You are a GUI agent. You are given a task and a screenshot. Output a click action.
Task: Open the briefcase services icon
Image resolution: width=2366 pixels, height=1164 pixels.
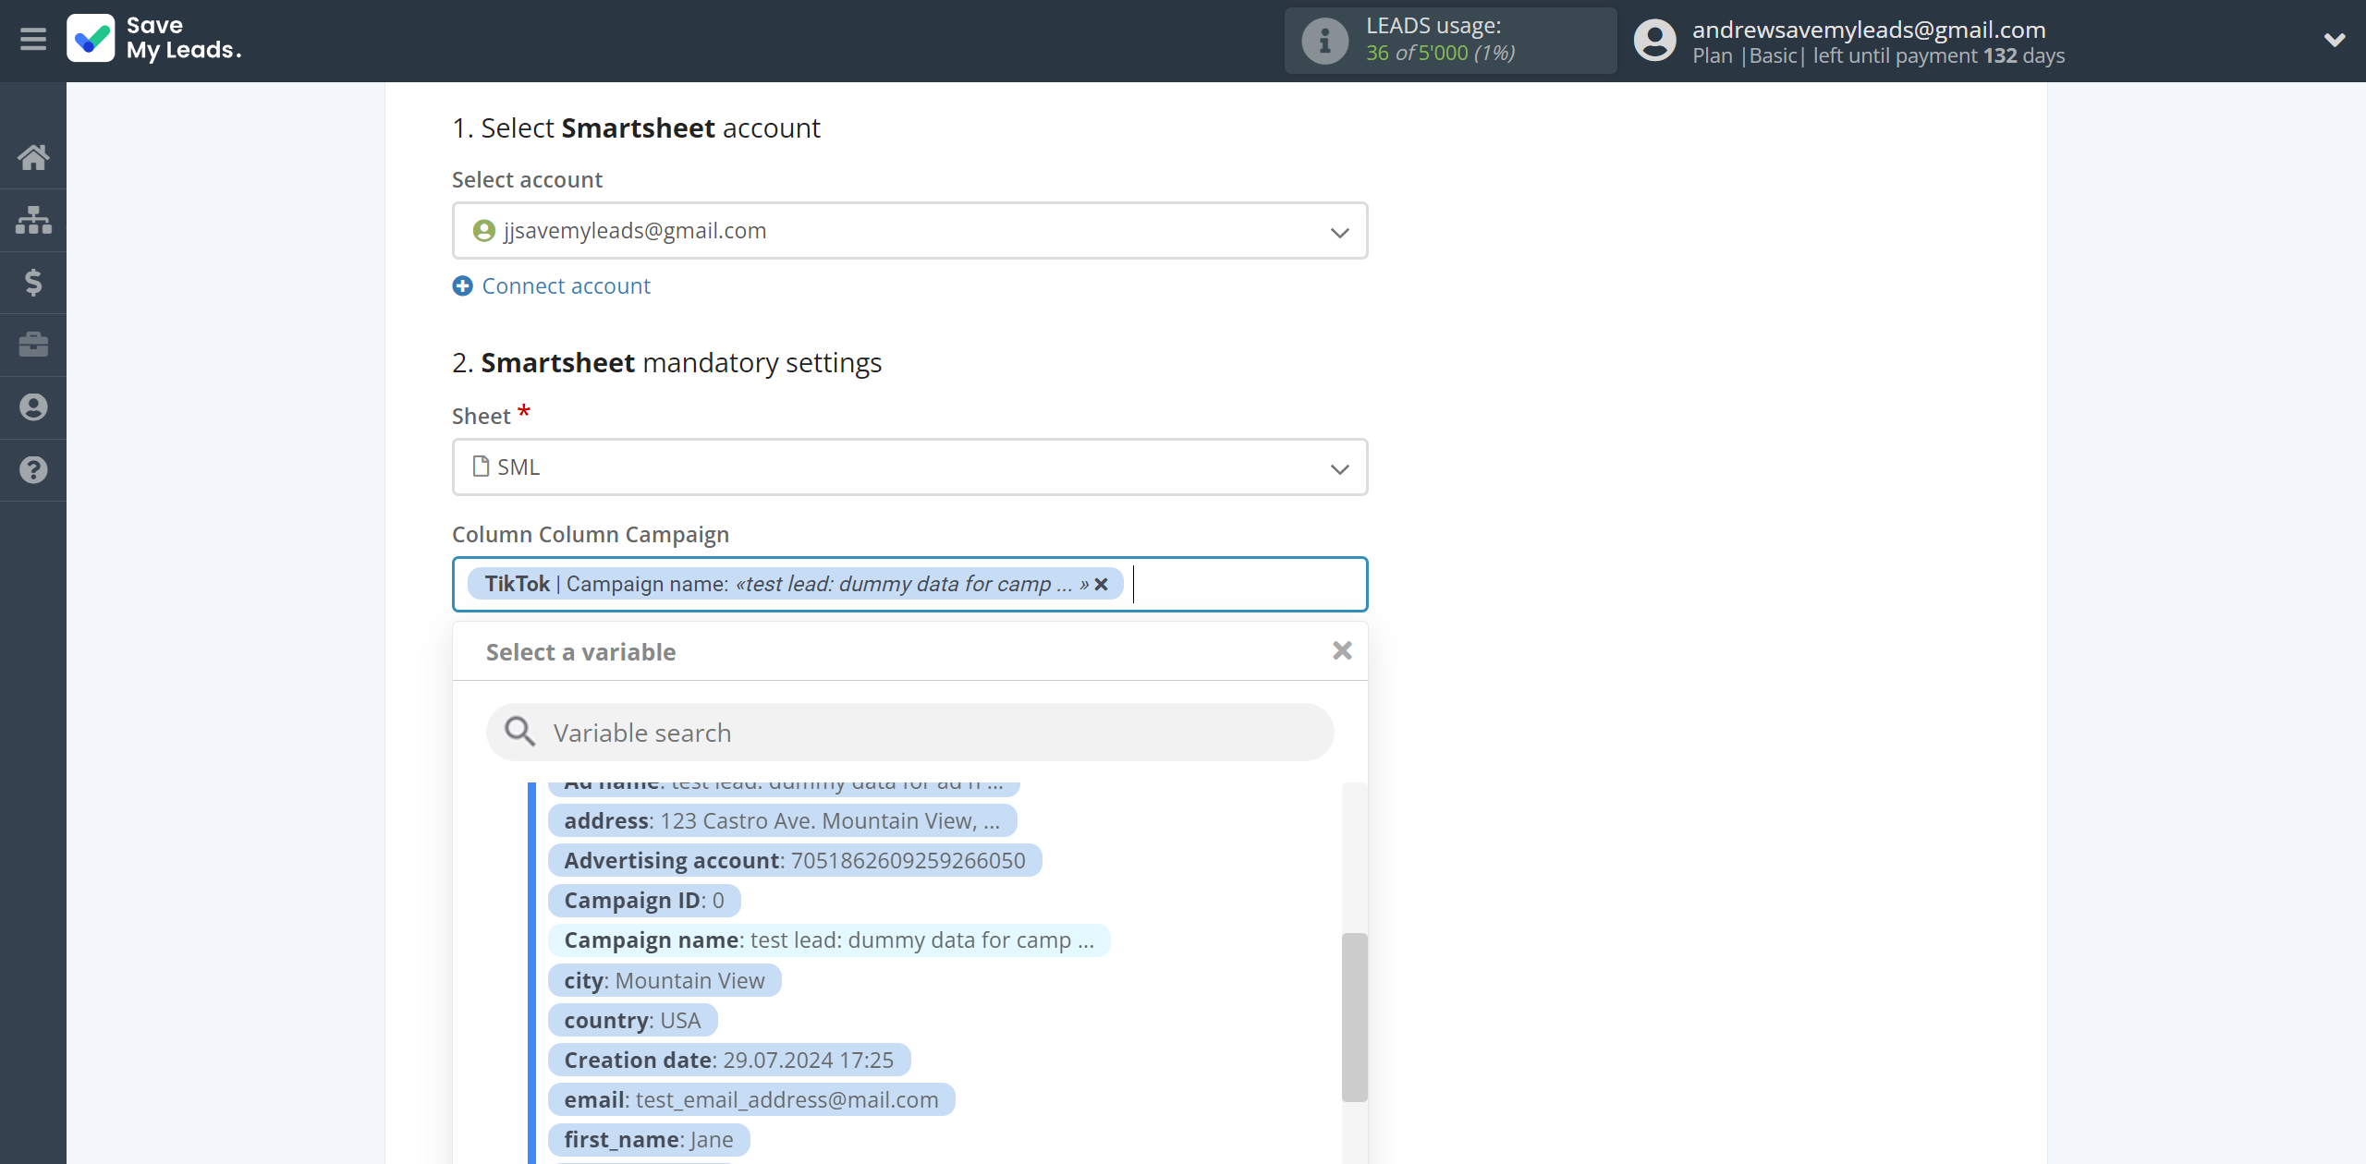tap(33, 345)
